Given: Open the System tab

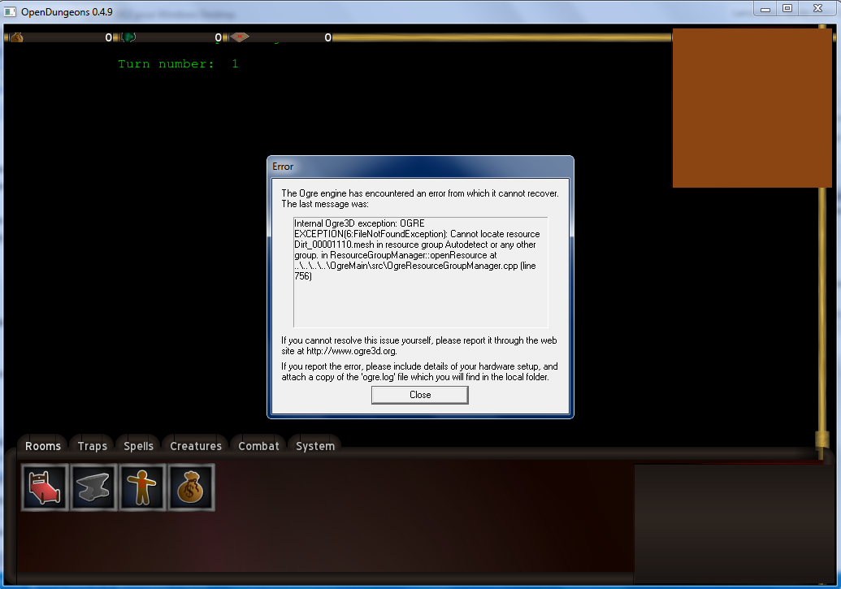Looking at the screenshot, I should 315,446.
